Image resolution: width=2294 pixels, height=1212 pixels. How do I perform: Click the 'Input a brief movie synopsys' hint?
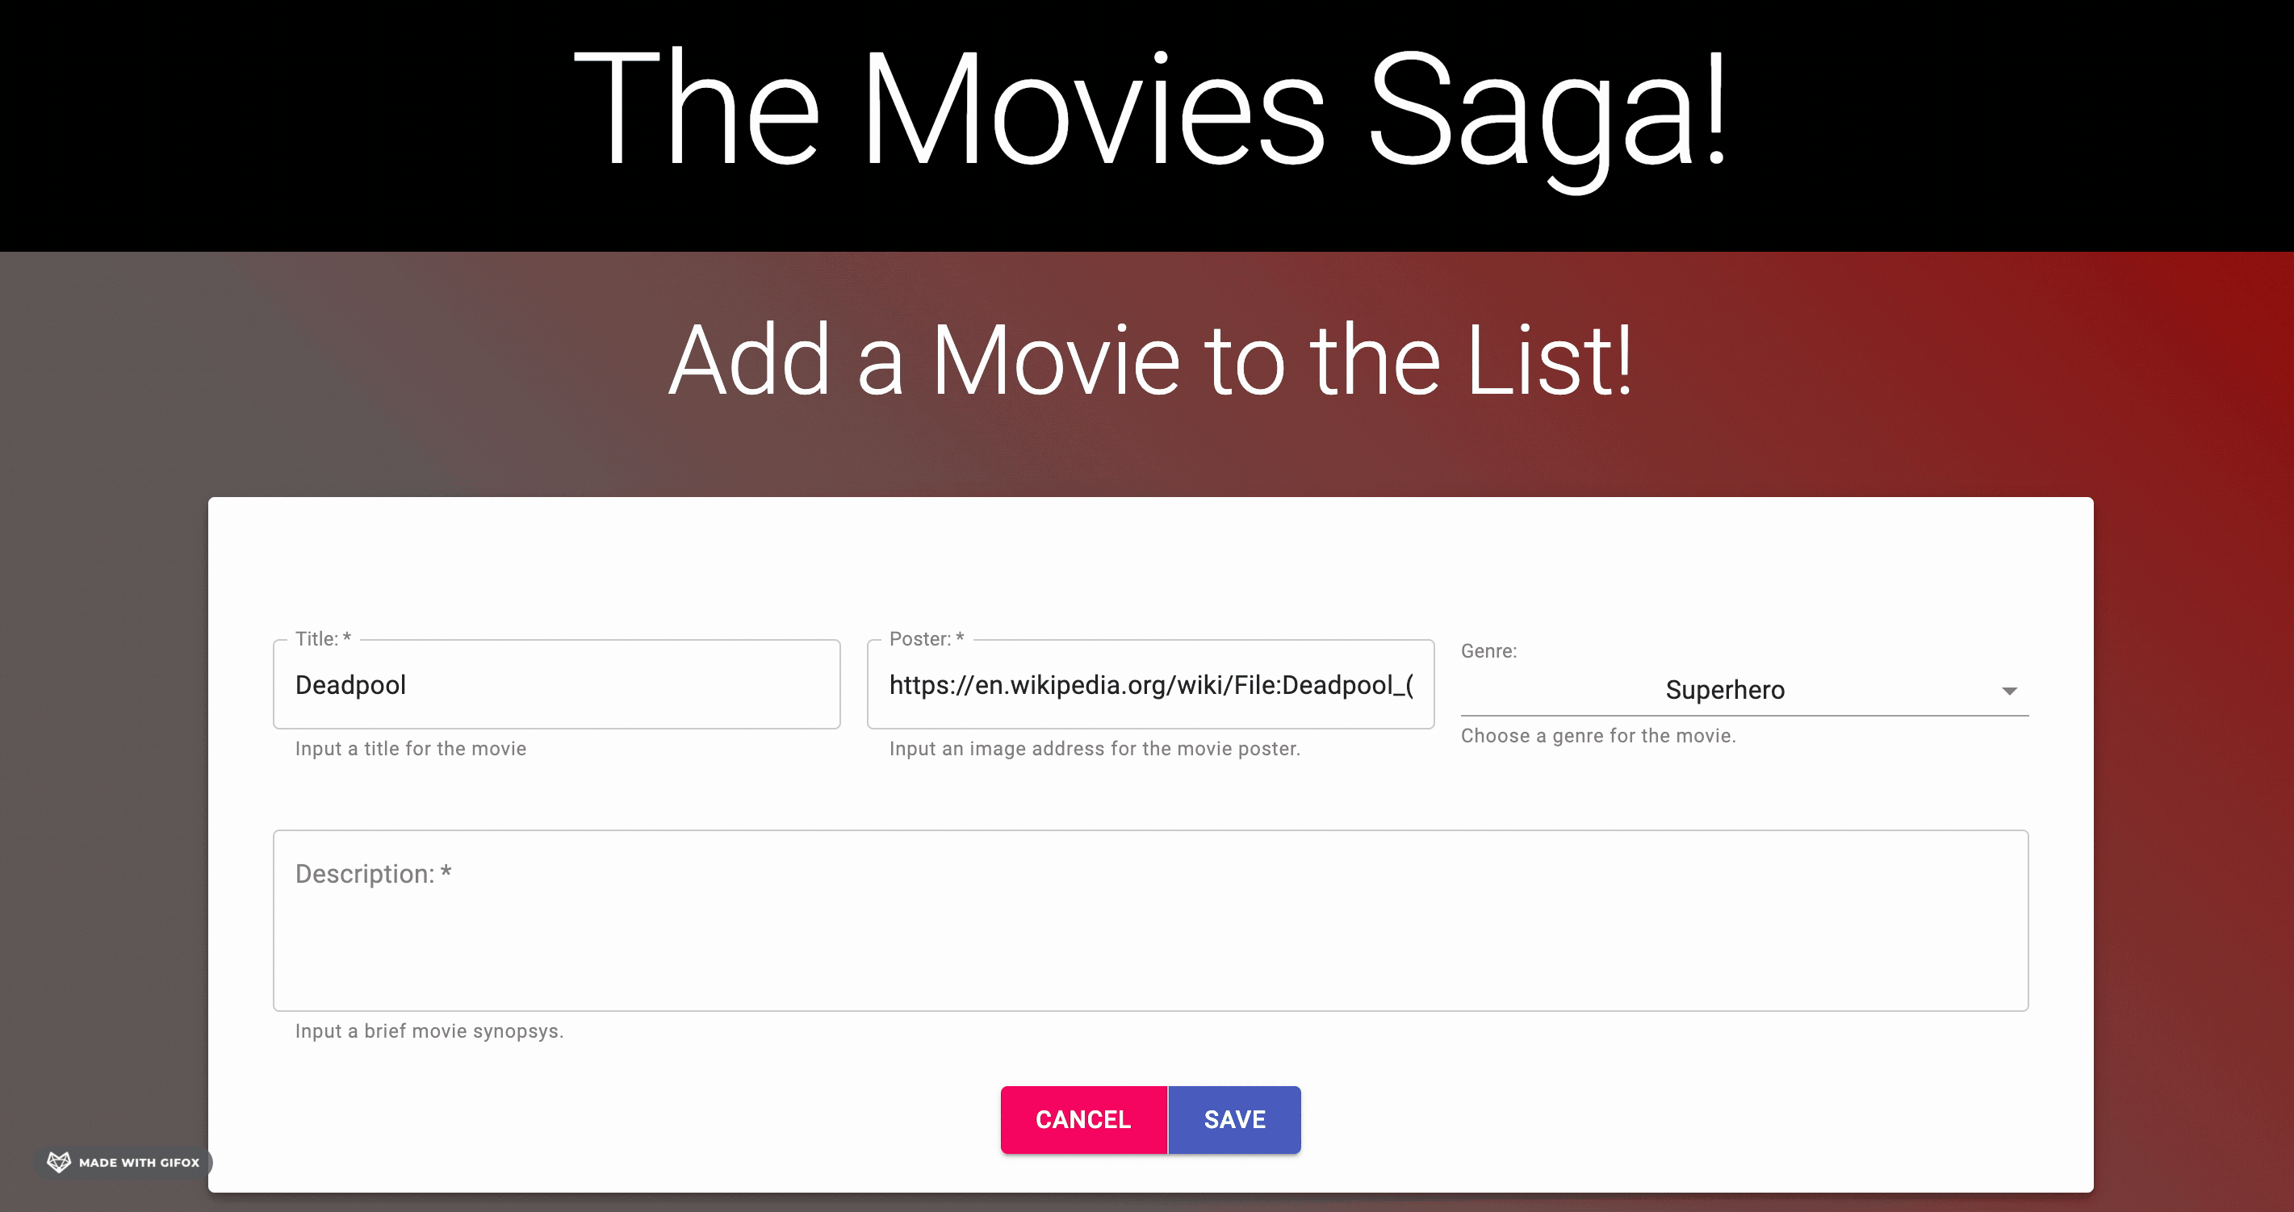[x=429, y=1031]
